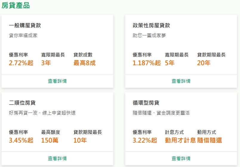Viewport: 240px width, 167px height.
Task: Click the 助您一圓成家夢 subtitle
Action: click(x=149, y=35)
